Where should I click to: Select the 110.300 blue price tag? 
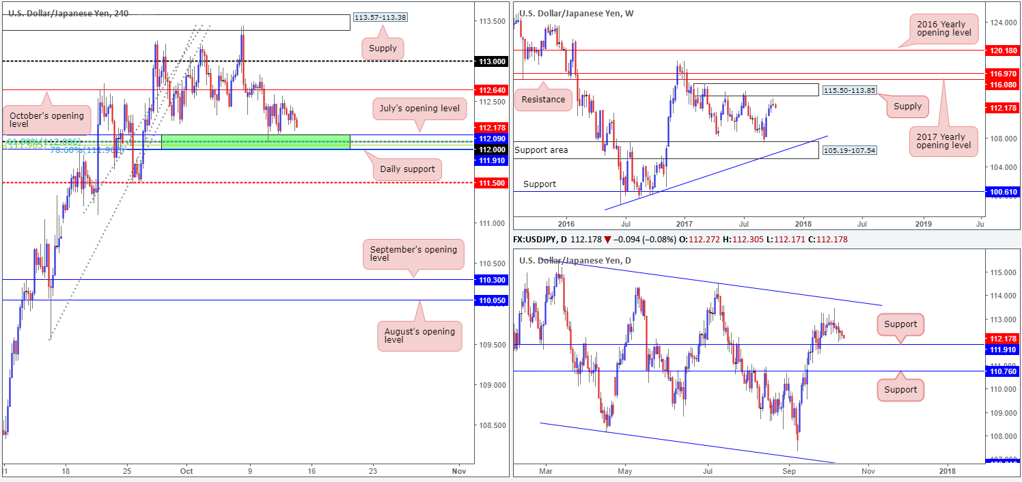490,280
